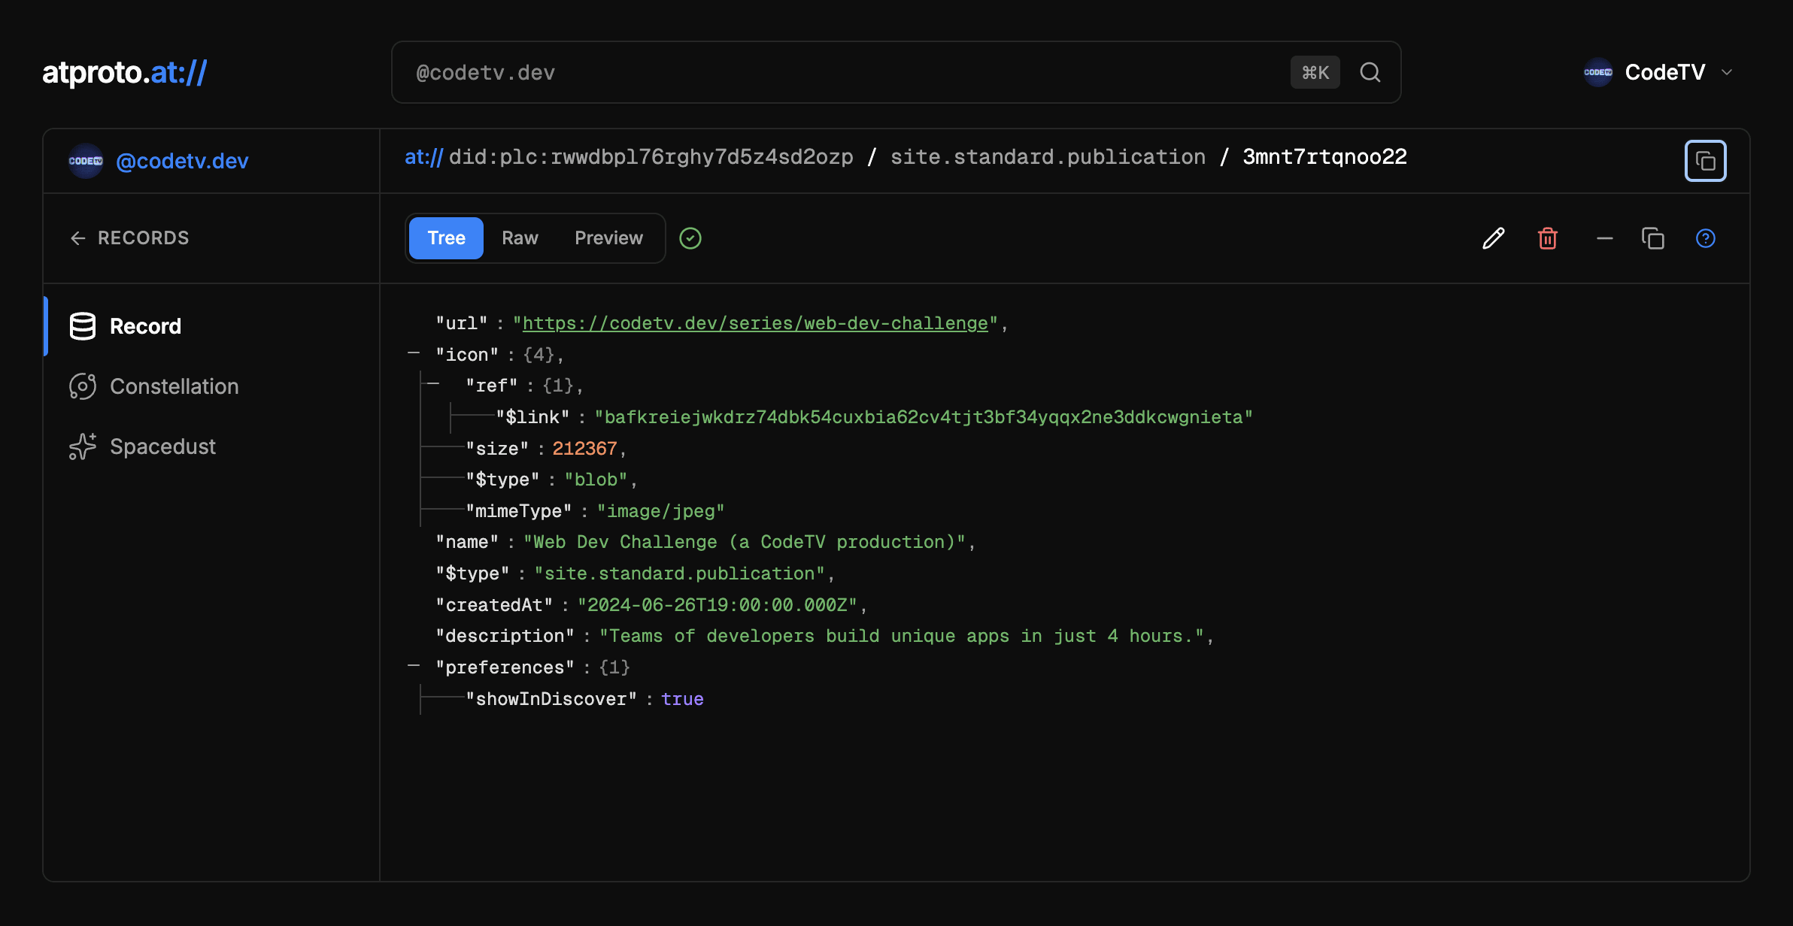Click the record key 3mnt7rtqnoo22

tap(1324, 157)
